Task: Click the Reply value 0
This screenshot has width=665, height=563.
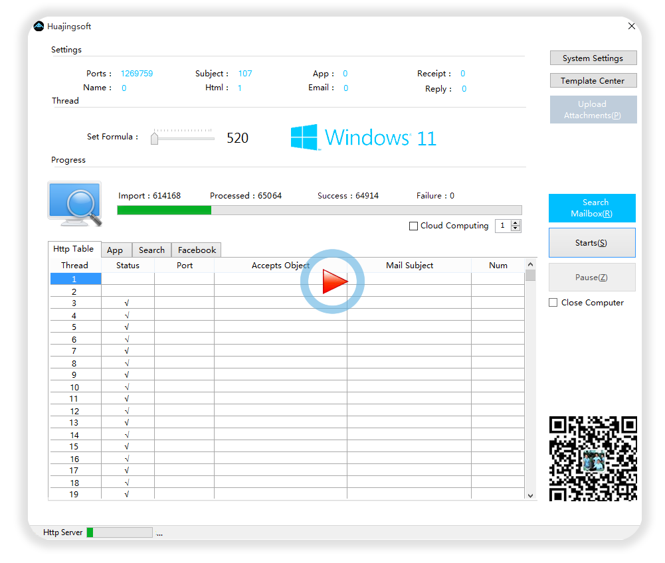Action: [464, 89]
